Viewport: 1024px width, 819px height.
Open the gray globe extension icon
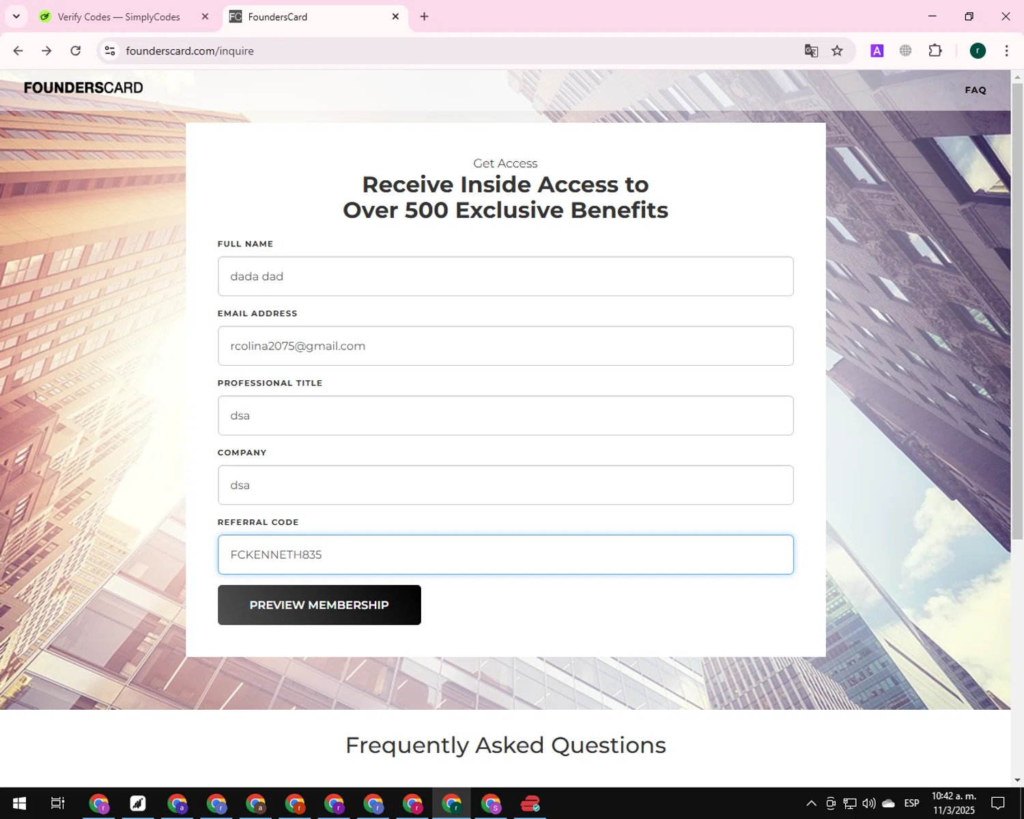906,51
